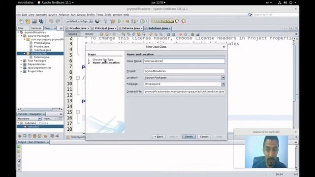Click the Actividades button
Viewport: 315px width, 177px height.
point(26,2)
